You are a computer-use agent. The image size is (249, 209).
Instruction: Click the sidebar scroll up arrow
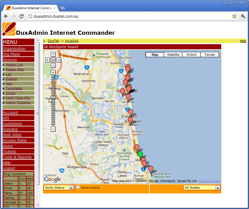point(38,40)
